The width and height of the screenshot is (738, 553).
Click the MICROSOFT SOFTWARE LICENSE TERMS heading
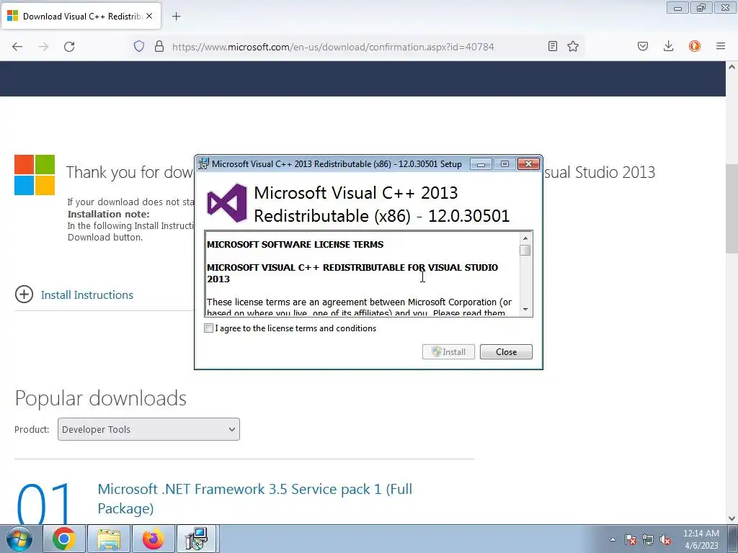tap(295, 245)
